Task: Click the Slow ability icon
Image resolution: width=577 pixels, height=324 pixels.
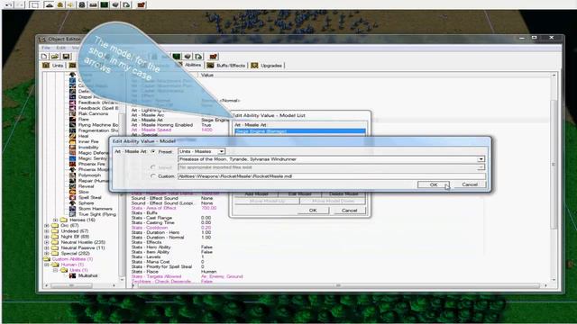Action: [x=72, y=192]
